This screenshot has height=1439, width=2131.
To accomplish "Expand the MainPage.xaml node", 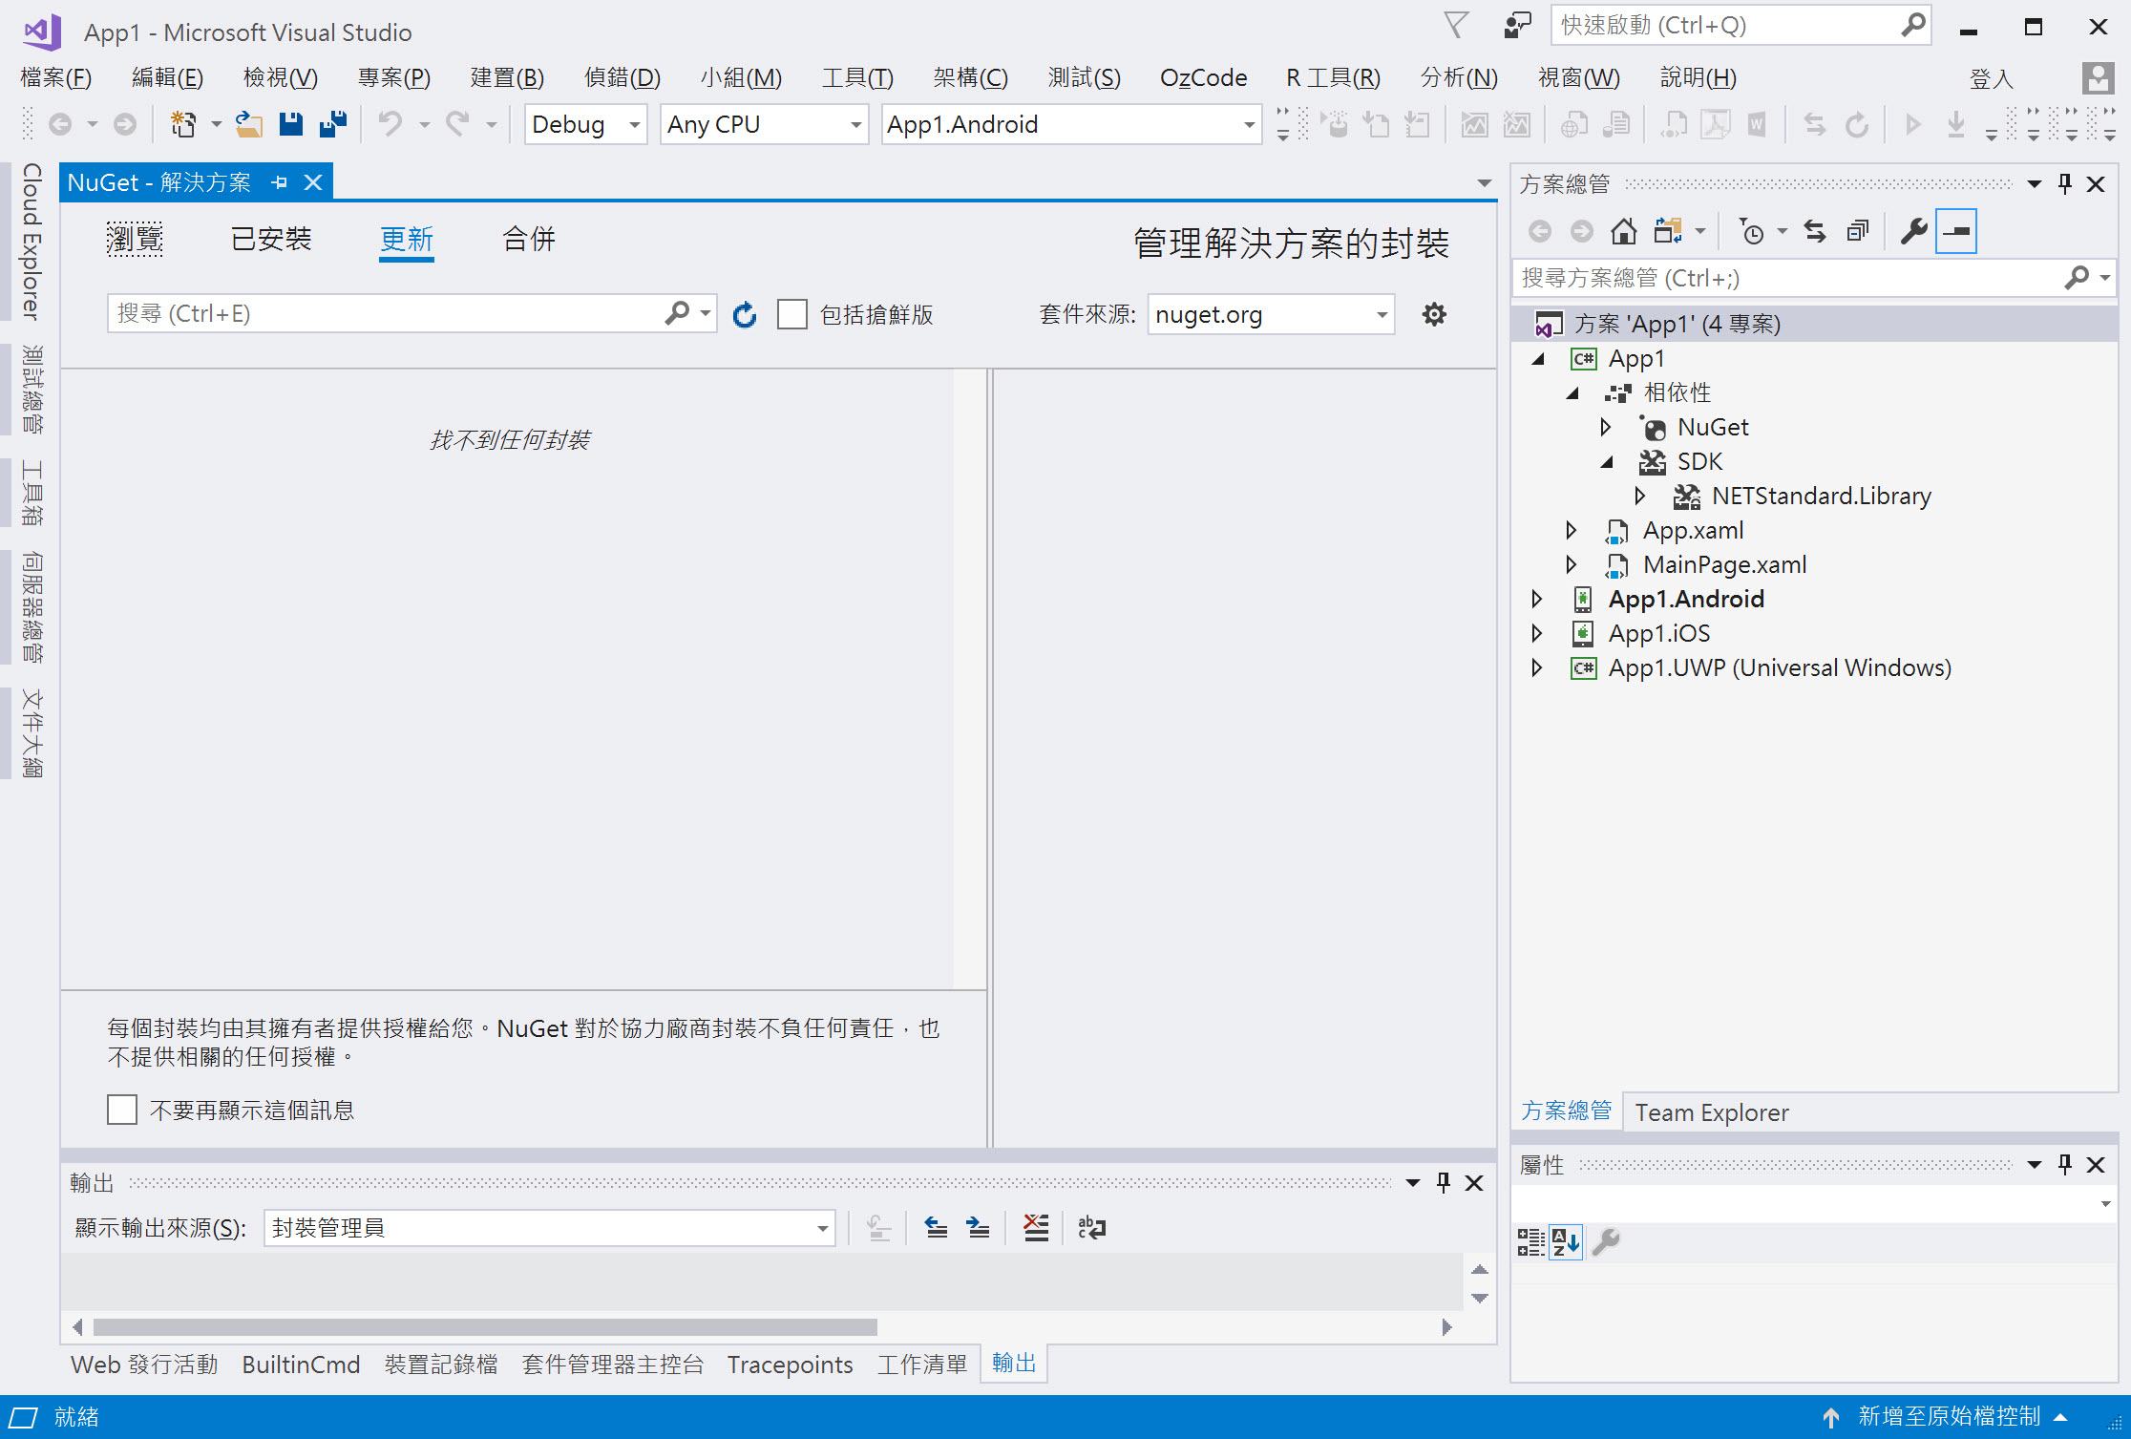I will click(1572, 564).
